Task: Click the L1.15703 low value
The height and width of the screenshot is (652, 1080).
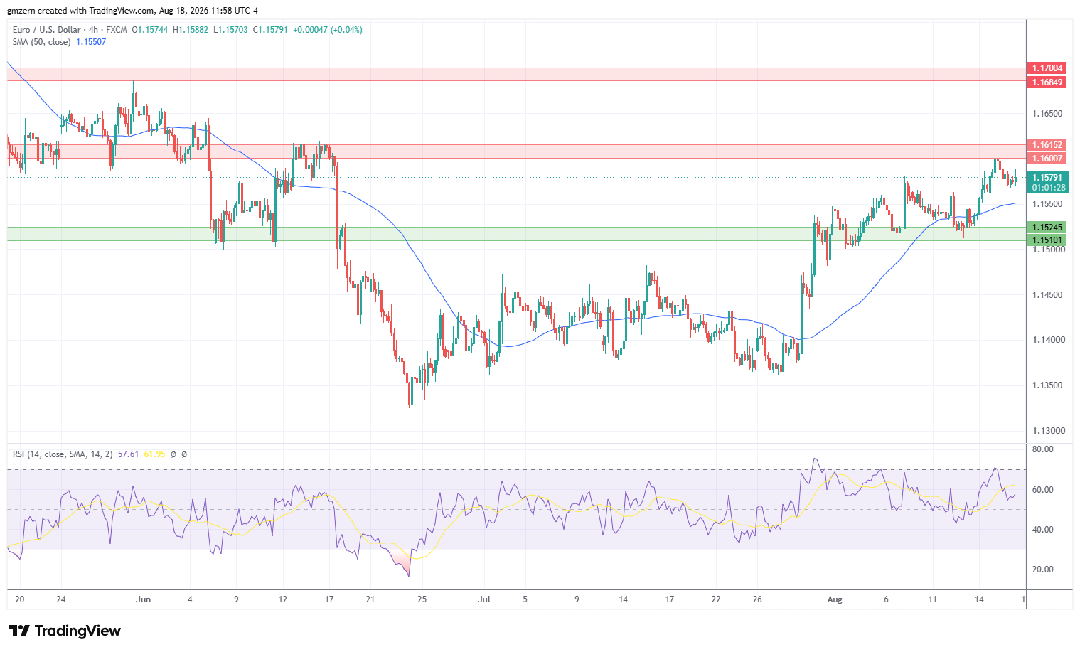Action: (230, 30)
